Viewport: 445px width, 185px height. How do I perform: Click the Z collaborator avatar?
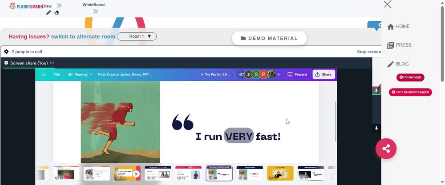[x=249, y=75]
